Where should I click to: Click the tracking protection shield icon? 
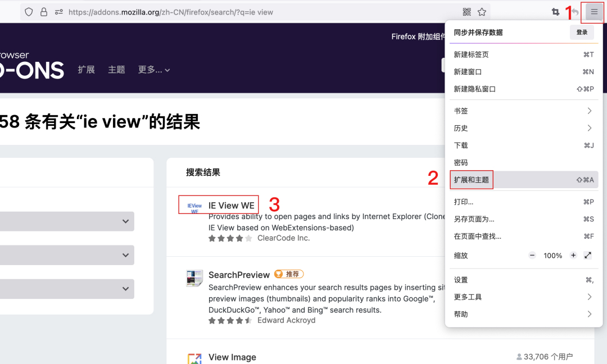point(29,11)
